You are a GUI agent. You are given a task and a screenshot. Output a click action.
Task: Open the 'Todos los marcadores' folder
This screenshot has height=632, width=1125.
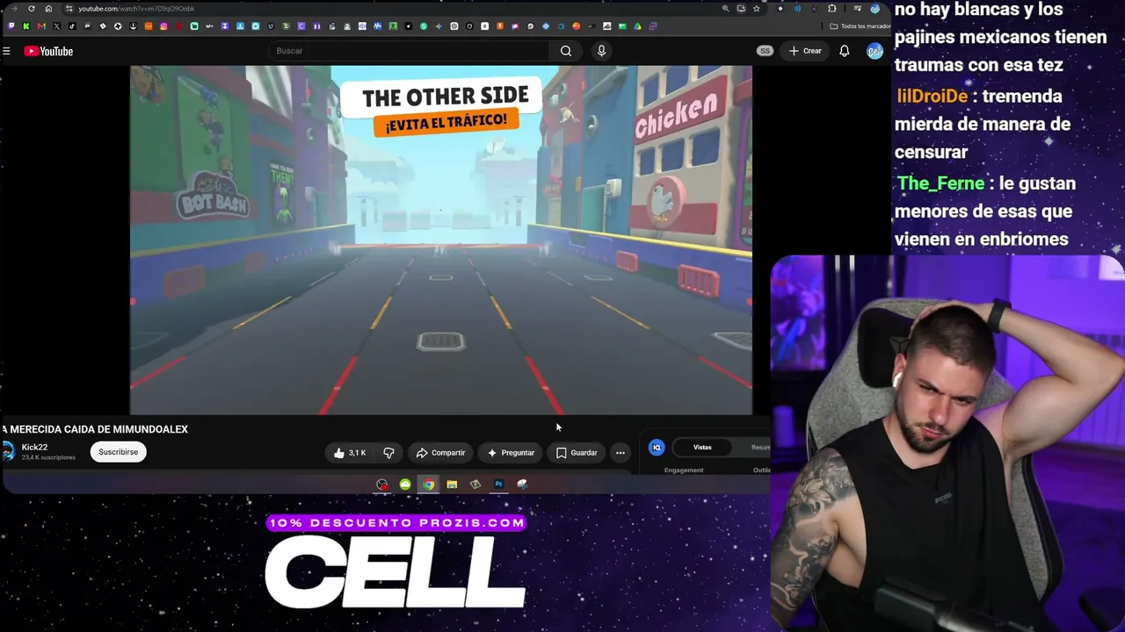(x=860, y=26)
